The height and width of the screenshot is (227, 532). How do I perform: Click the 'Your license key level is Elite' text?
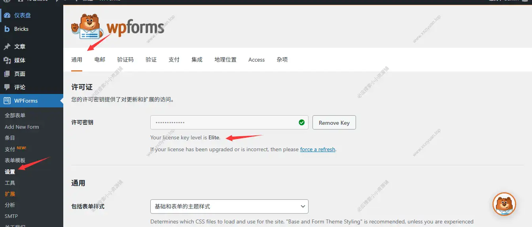(x=185, y=138)
